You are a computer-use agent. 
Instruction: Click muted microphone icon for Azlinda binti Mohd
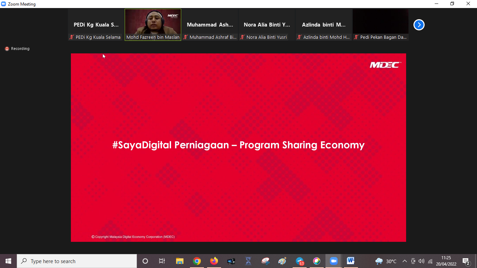tap(299, 37)
